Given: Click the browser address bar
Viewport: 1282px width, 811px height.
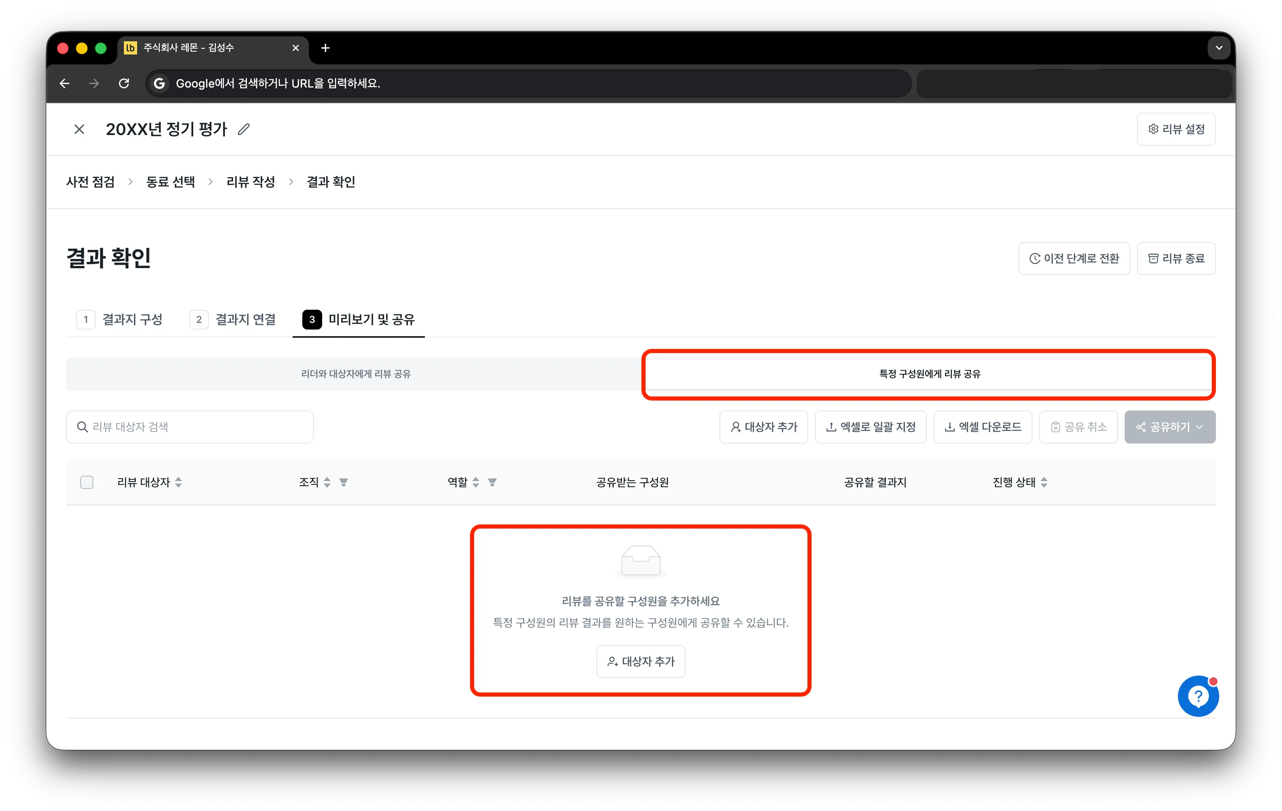Looking at the screenshot, I should coord(528,83).
